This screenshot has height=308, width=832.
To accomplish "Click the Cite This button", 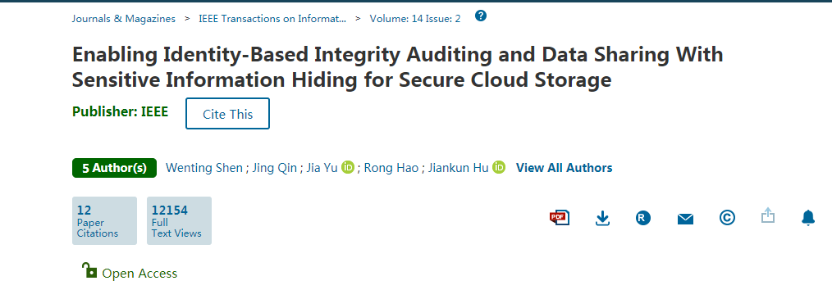I will click(x=227, y=113).
